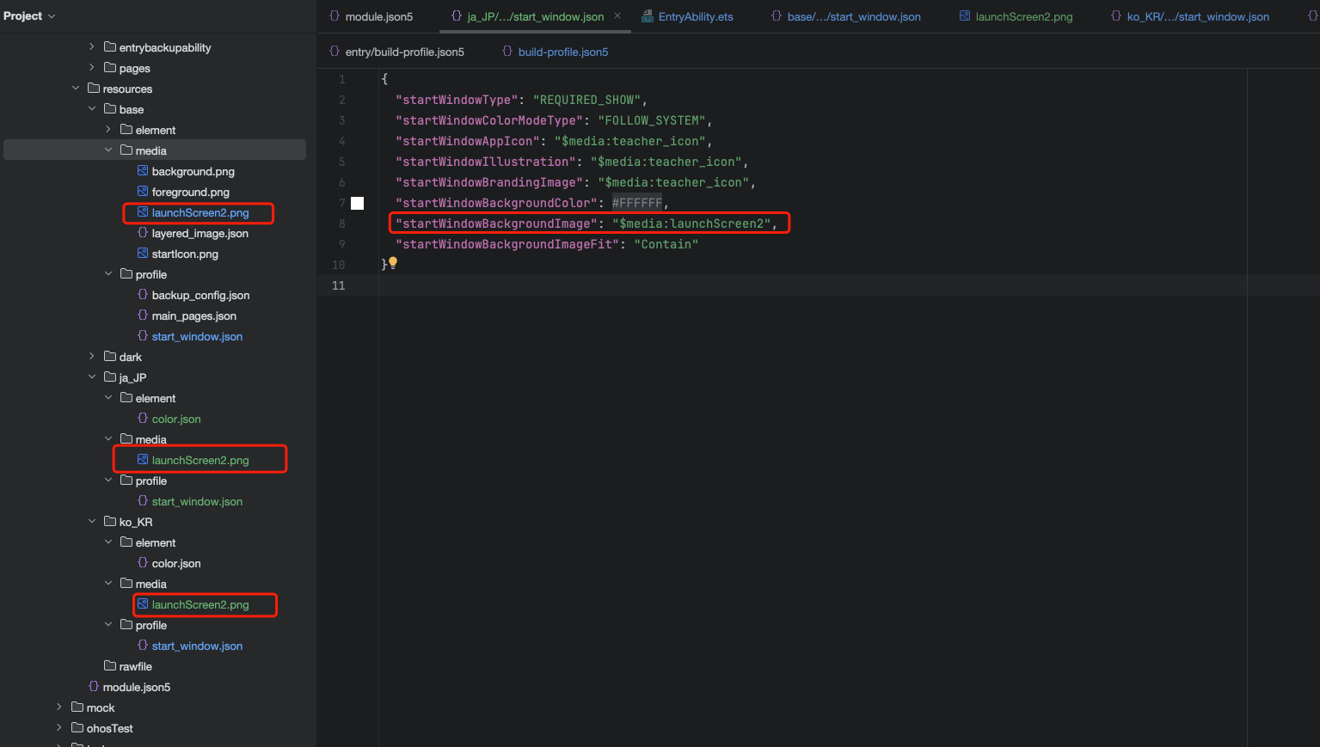Collapse the resources folder
1320x747 pixels.
pos(76,89)
